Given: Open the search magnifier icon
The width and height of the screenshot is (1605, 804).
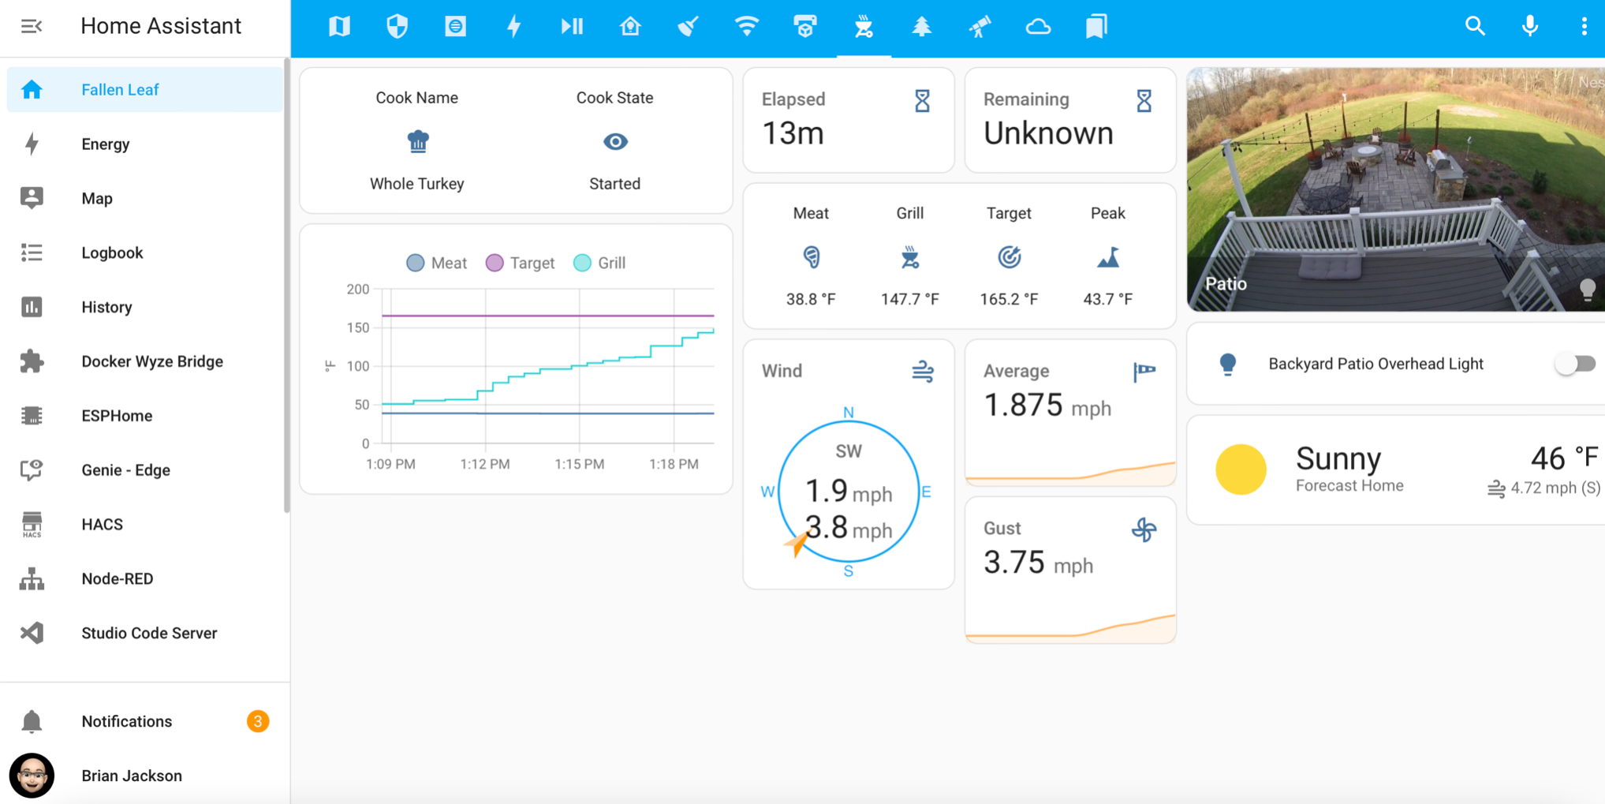Looking at the screenshot, I should pos(1475,26).
